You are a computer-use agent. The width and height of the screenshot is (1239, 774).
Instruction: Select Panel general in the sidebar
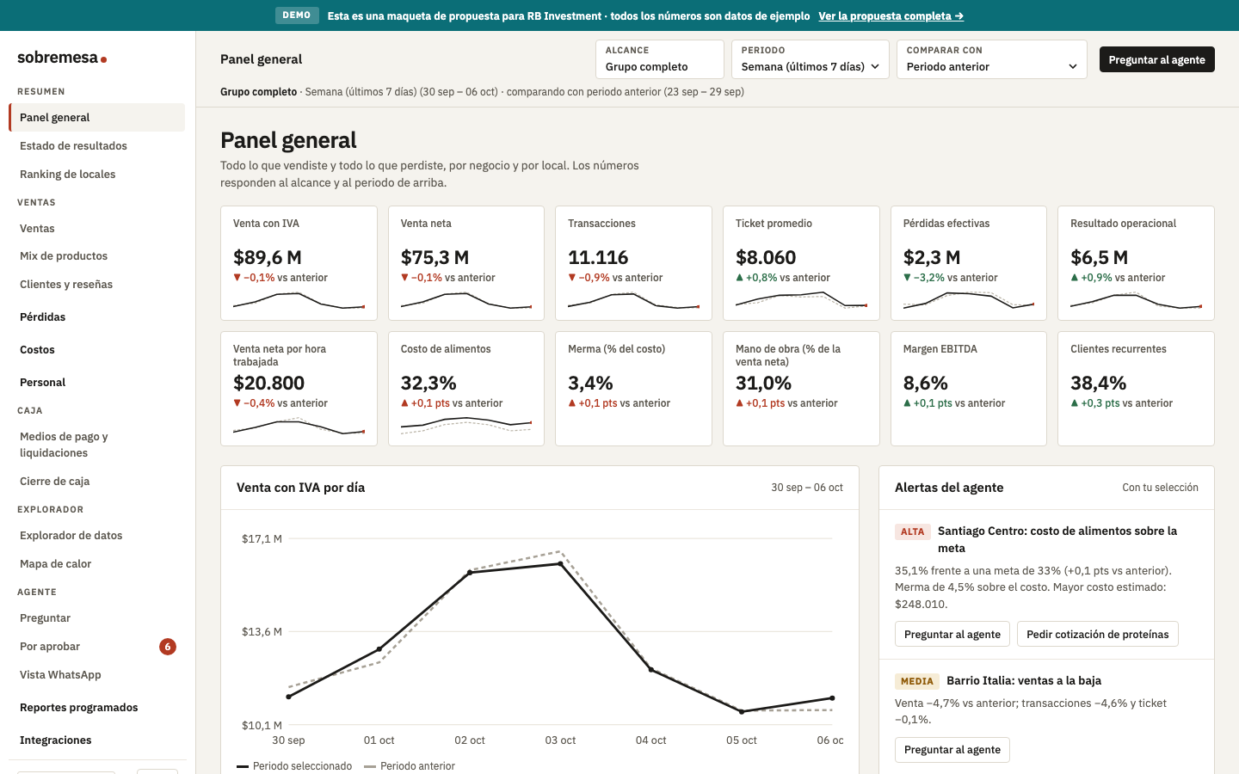(x=97, y=118)
